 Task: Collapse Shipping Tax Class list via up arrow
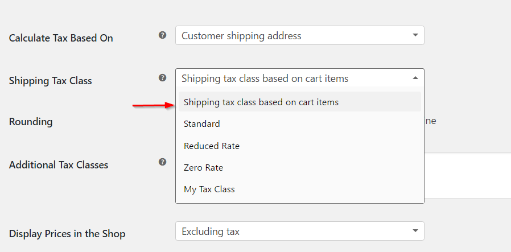pyautogui.click(x=415, y=78)
